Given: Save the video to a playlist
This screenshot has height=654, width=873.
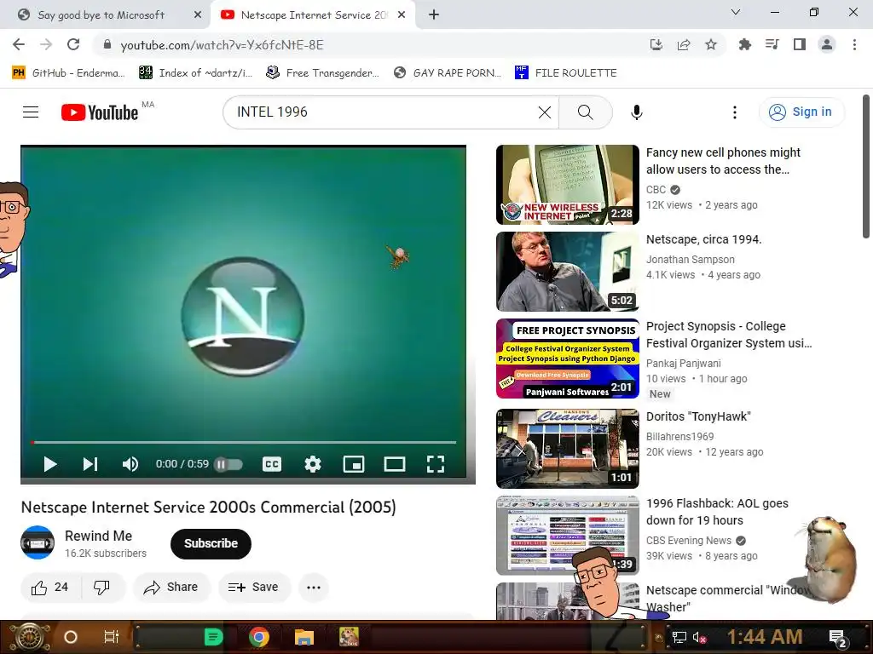Looking at the screenshot, I should 254,588.
